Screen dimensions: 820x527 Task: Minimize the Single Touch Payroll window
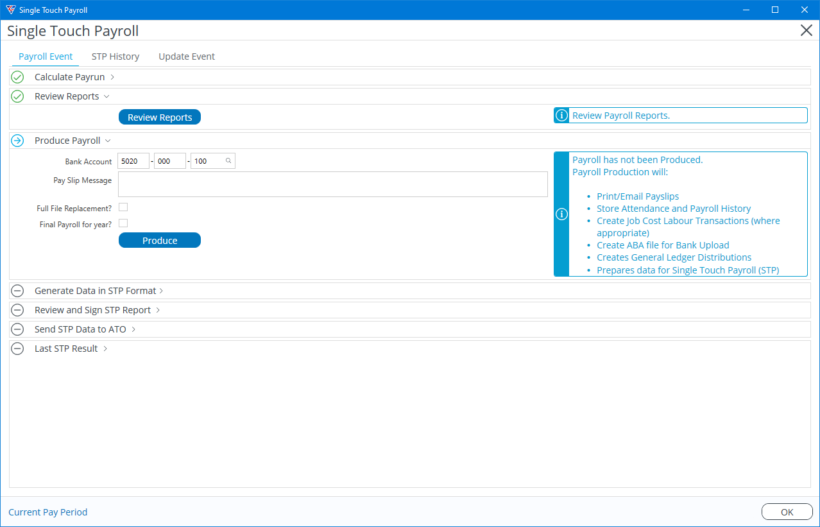click(746, 10)
